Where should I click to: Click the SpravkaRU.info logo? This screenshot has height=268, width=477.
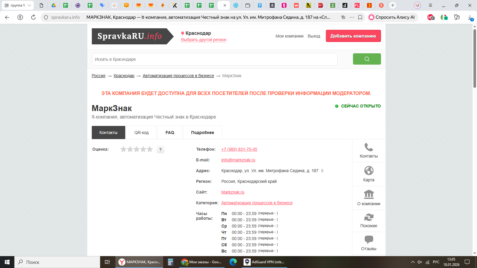click(x=132, y=36)
